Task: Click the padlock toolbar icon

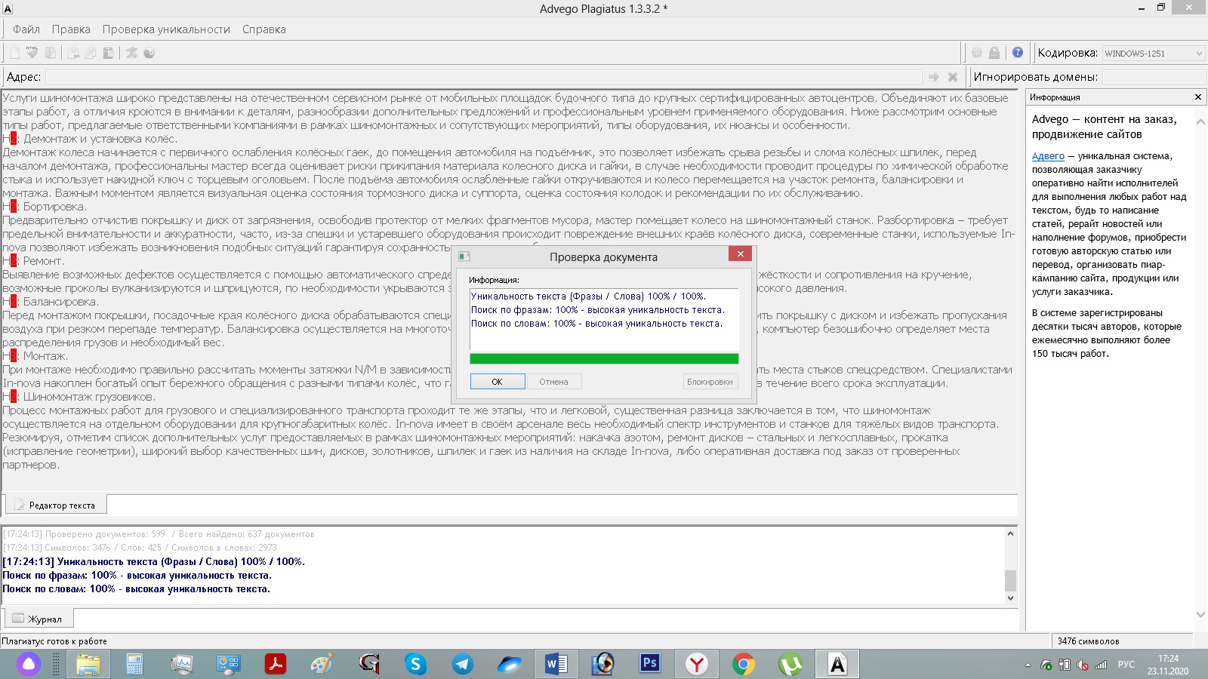Action: (x=994, y=53)
